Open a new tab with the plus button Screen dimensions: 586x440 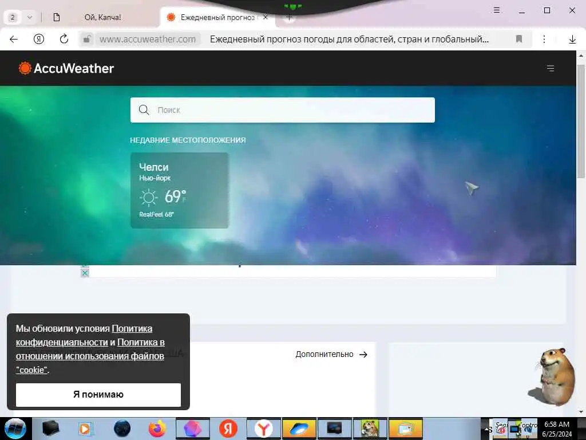pos(289,17)
